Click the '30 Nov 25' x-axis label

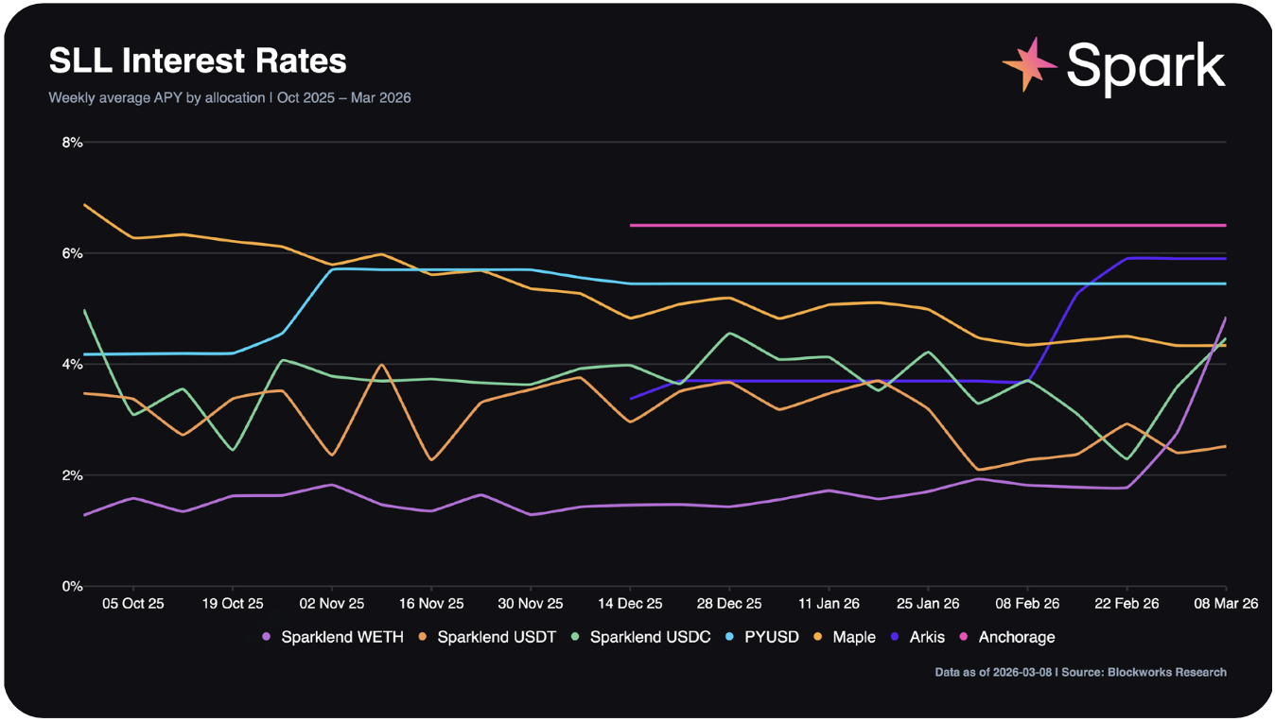click(531, 603)
